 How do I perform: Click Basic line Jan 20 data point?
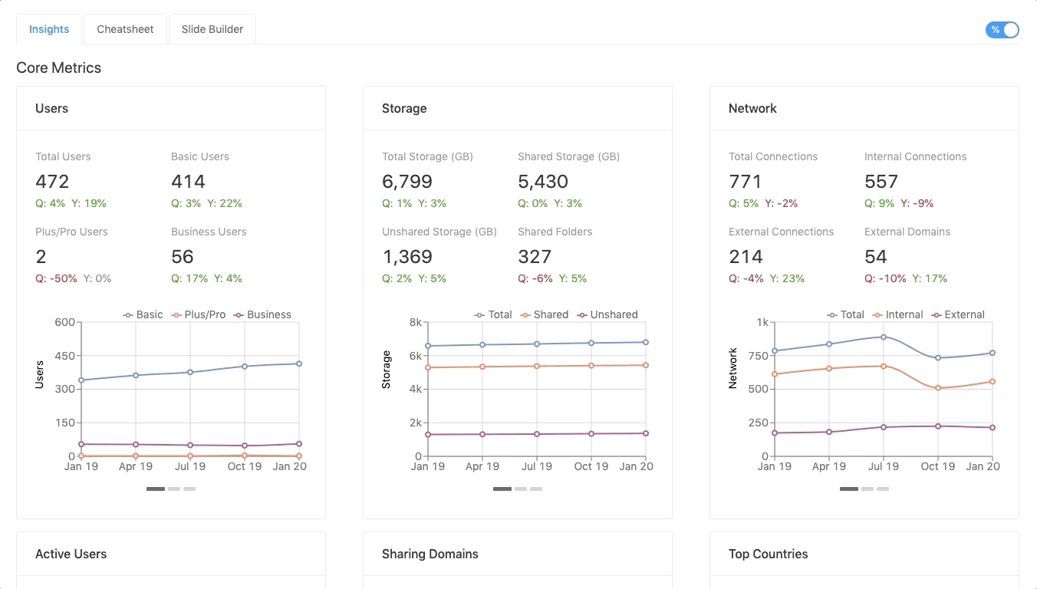[x=299, y=364]
